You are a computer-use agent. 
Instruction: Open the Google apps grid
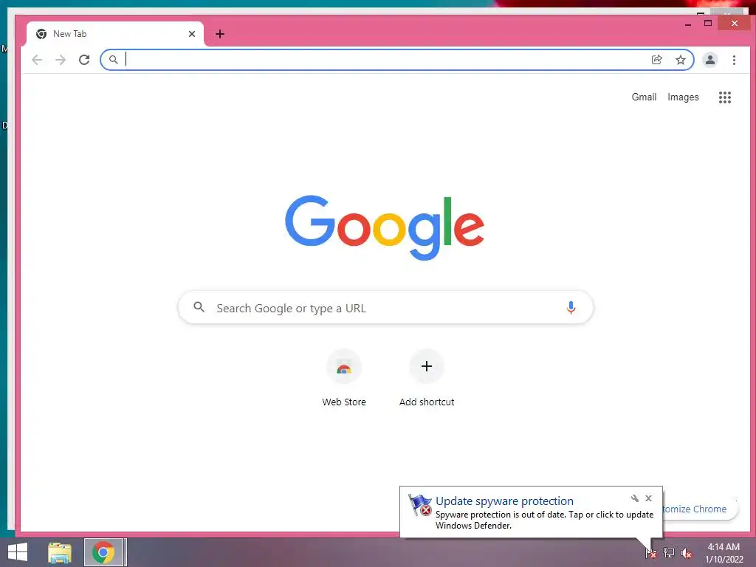tap(725, 97)
